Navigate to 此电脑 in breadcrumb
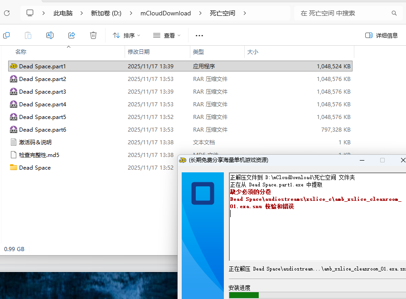406x299 pixels. pyautogui.click(x=63, y=13)
